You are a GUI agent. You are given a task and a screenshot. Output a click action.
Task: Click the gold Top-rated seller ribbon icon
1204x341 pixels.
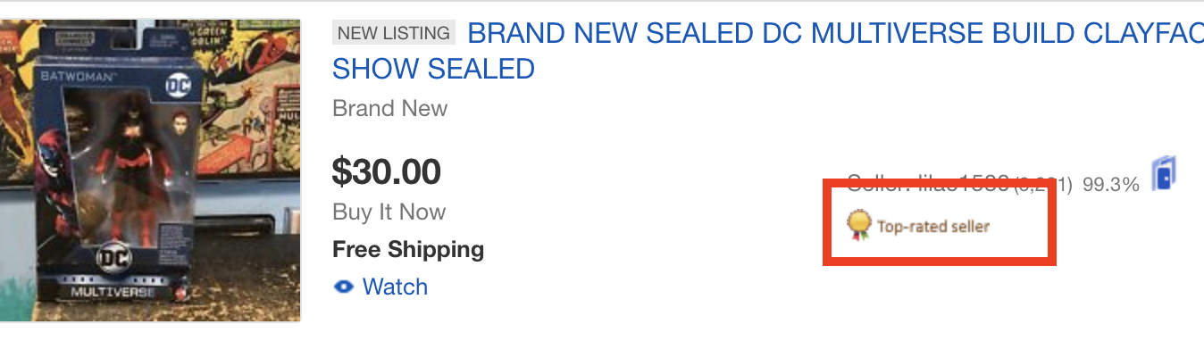pos(858,225)
